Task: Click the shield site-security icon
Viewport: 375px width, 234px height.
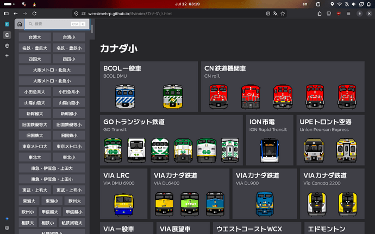Action: pyautogui.click(x=76, y=14)
